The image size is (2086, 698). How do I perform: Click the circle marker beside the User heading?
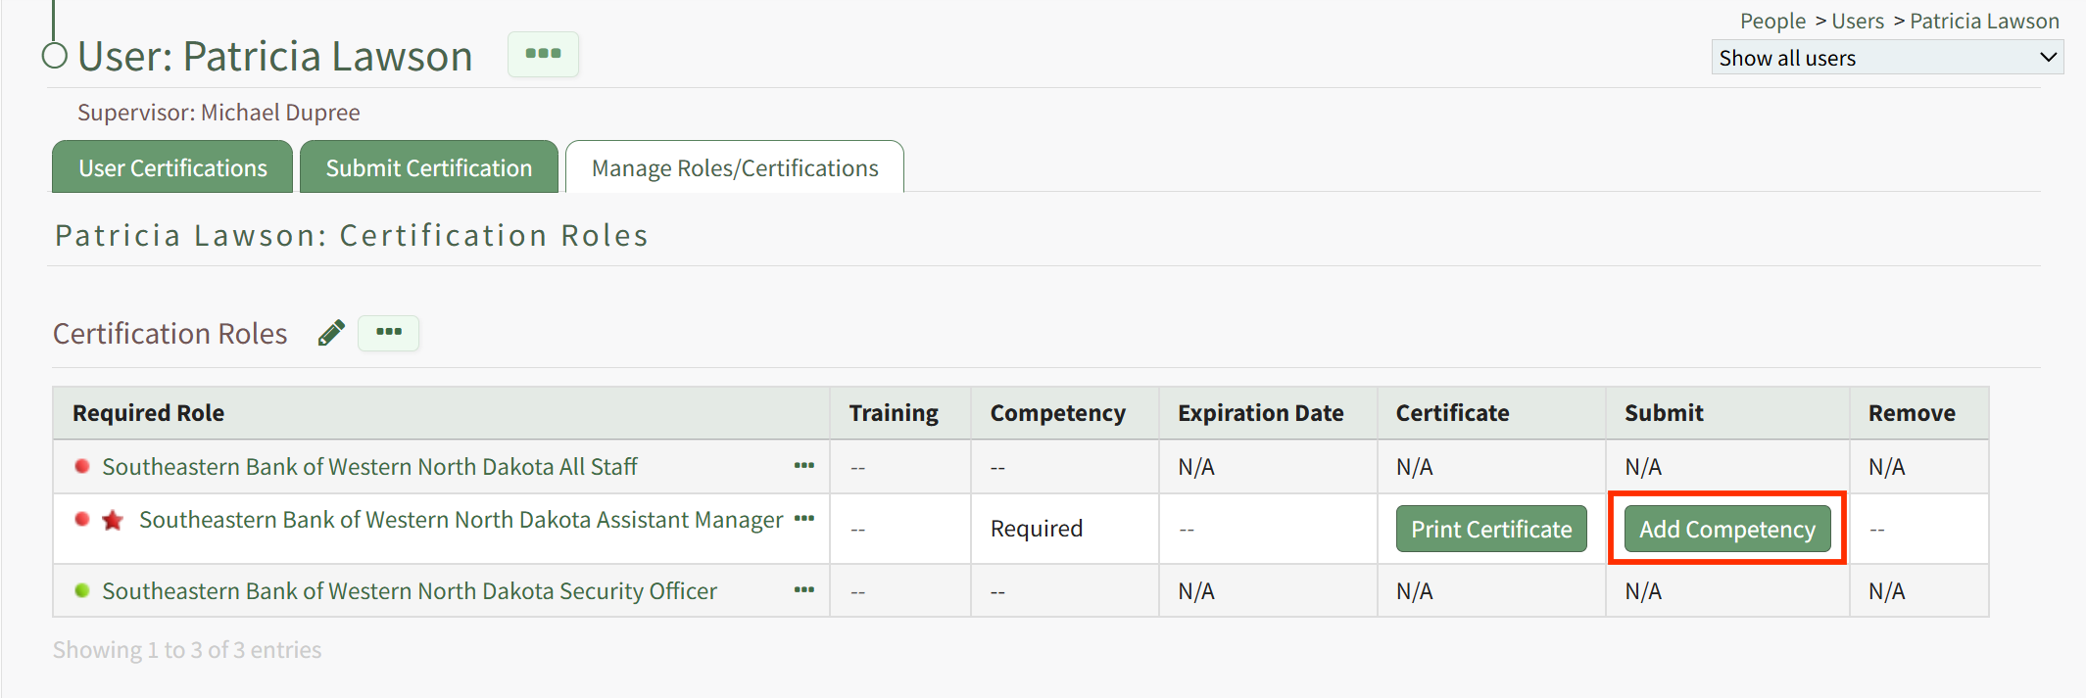click(x=55, y=56)
